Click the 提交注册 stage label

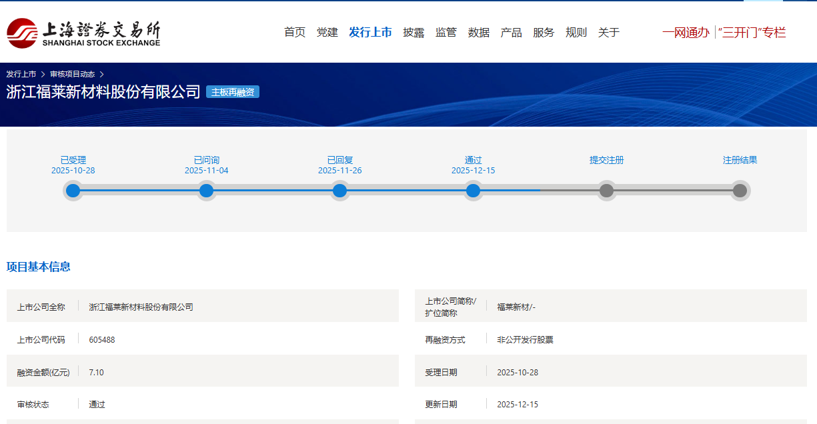click(x=607, y=160)
